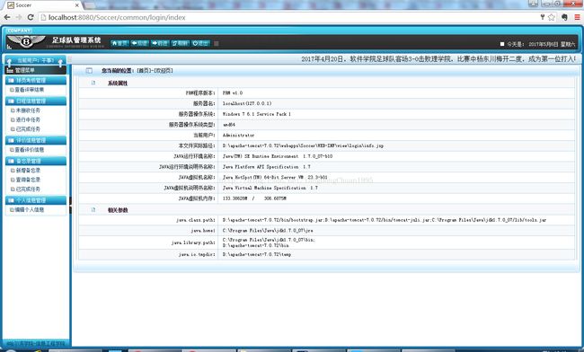
Task: Click the 刷新 refresh toolbar button
Action: pos(181,43)
